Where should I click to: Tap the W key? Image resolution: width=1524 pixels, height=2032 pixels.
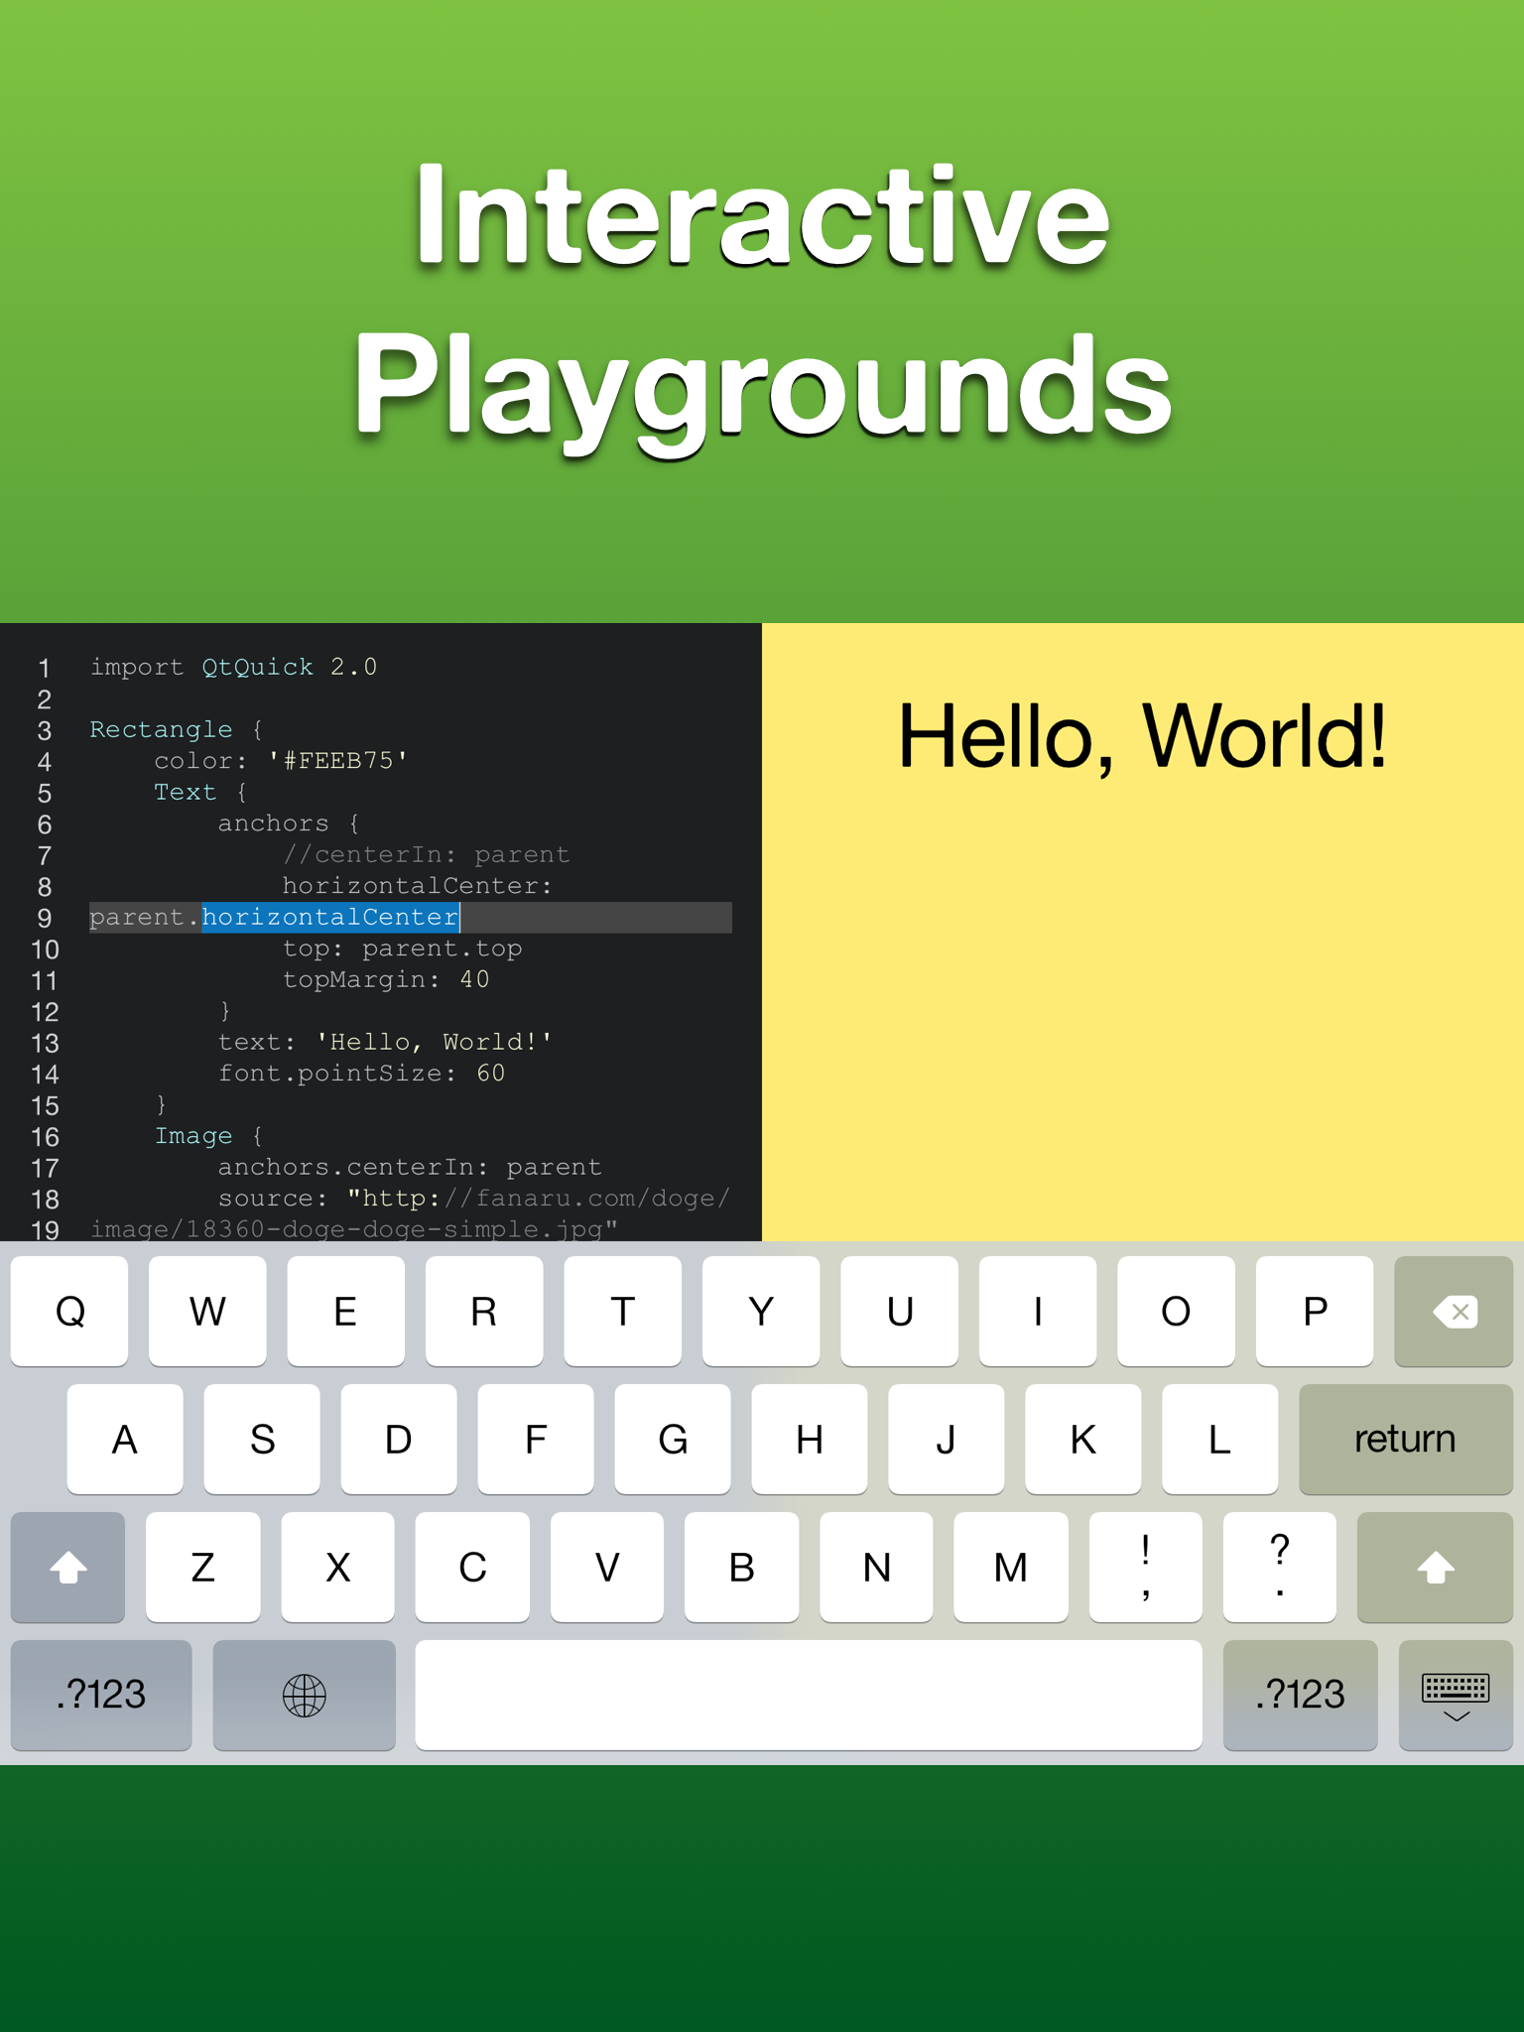[x=207, y=1312]
